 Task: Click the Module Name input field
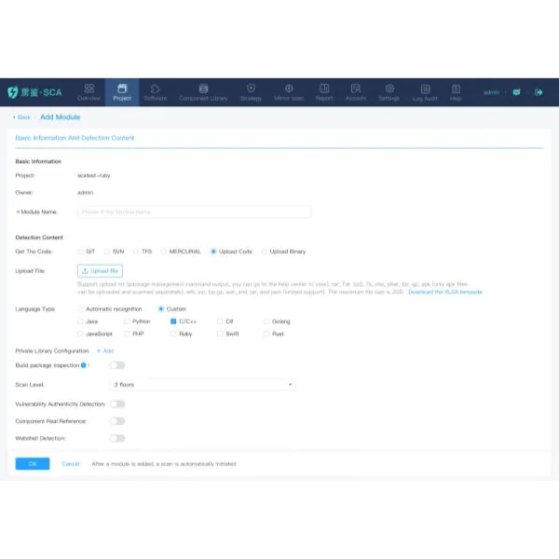coord(194,212)
